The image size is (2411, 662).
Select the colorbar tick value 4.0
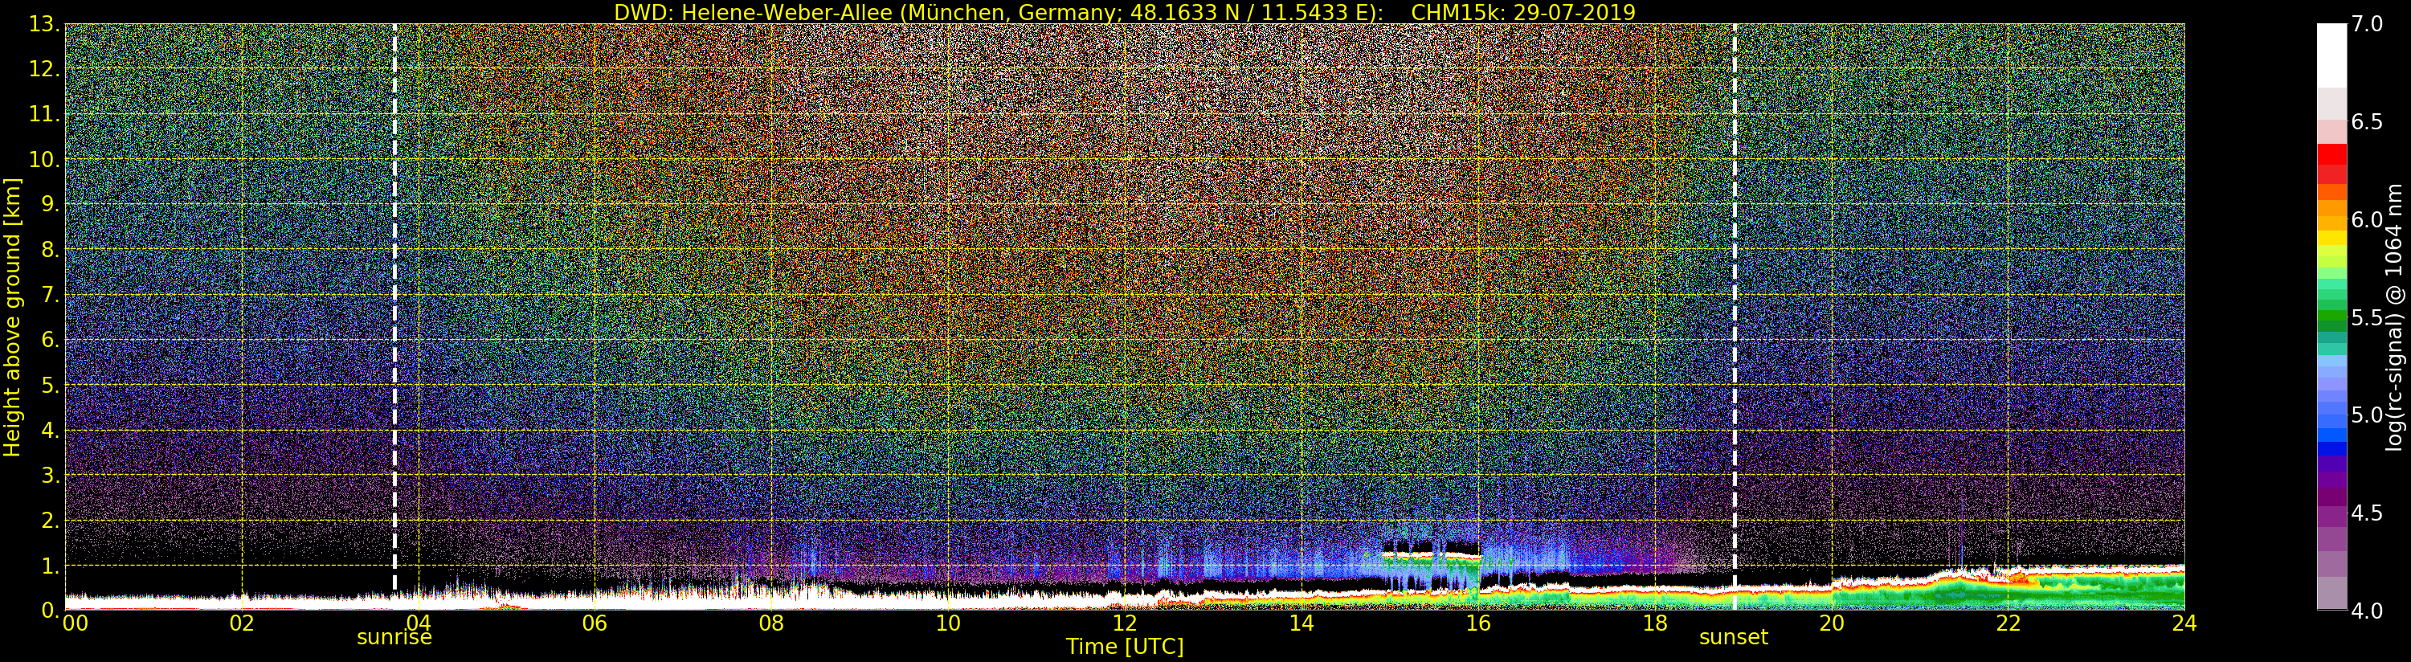click(x=2367, y=611)
